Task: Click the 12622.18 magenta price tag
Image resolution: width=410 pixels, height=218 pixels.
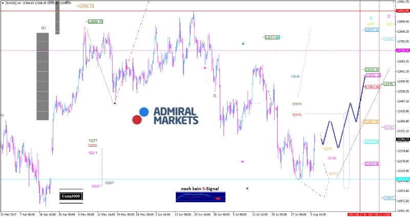Action: tap(373, 75)
